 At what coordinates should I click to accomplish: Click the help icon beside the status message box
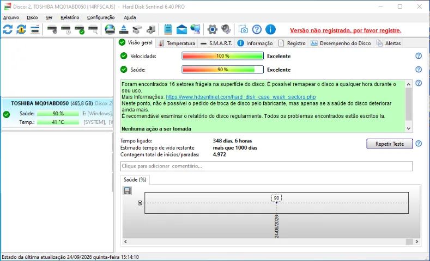pos(419,83)
